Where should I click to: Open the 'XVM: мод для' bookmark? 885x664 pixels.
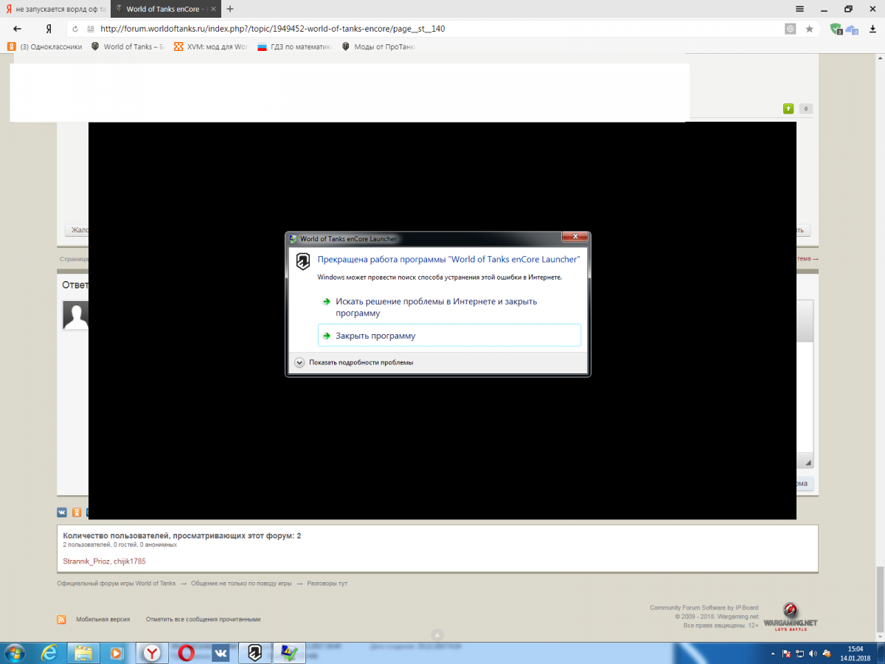point(210,46)
